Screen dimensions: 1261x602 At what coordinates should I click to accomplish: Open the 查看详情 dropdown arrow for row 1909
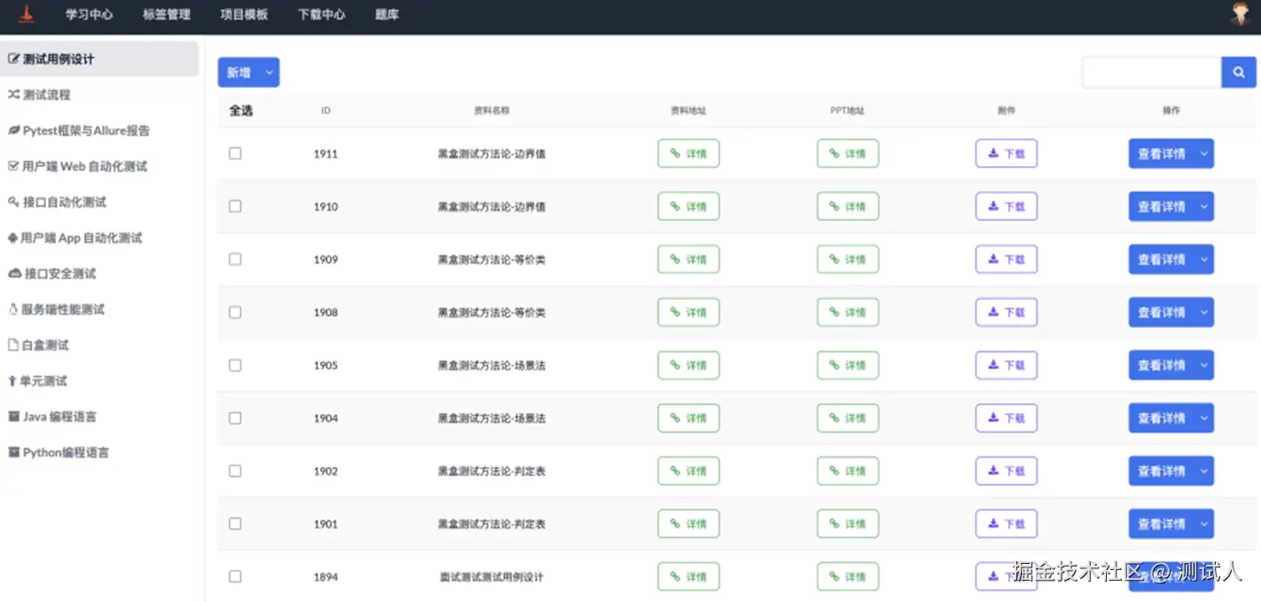(1203, 260)
